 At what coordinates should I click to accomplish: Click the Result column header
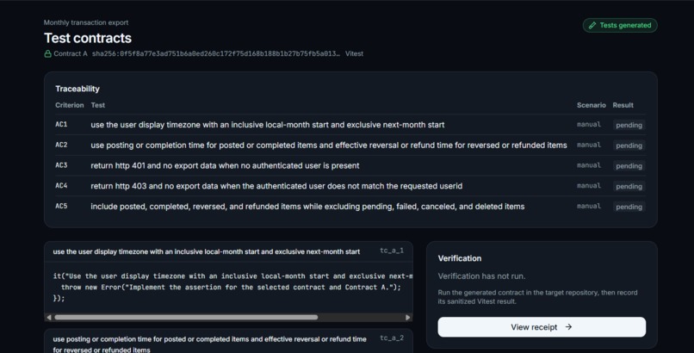(623, 105)
